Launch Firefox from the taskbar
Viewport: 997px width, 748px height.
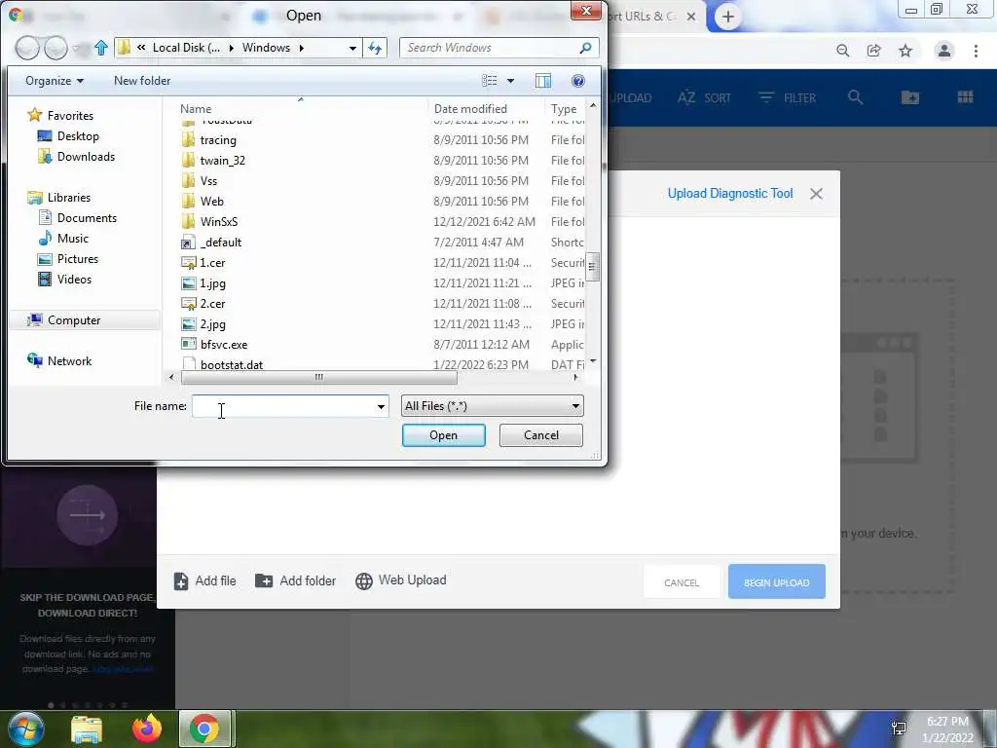tap(146, 729)
